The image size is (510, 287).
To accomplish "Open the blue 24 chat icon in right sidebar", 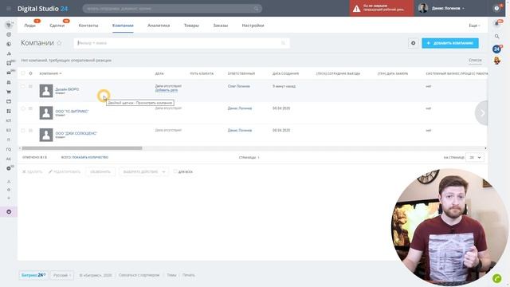I will click(x=496, y=49).
